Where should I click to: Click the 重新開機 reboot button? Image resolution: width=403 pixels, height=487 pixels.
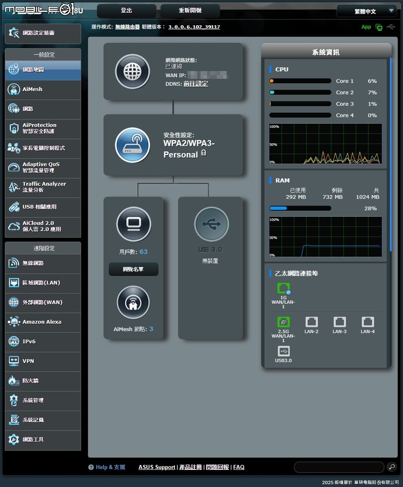[x=190, y=10]
